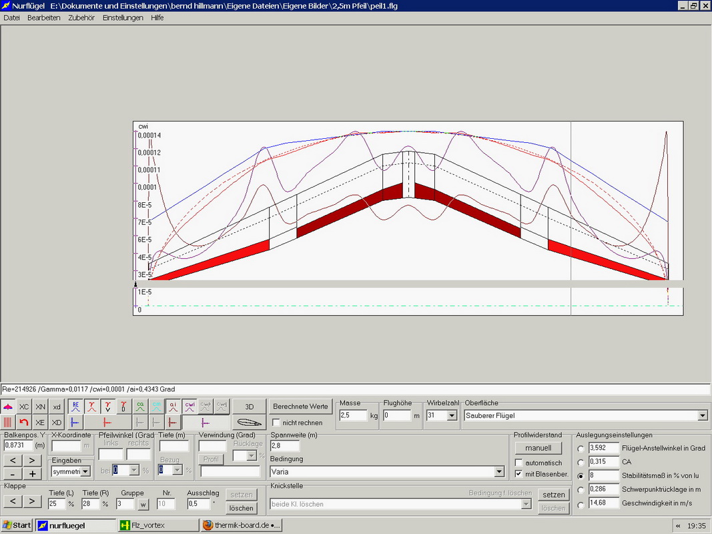Viewport: 712px width, 534px height.
Task: Uncheck the 'mit Blasenber.' checkbox
Action: (x=519, y=474)
